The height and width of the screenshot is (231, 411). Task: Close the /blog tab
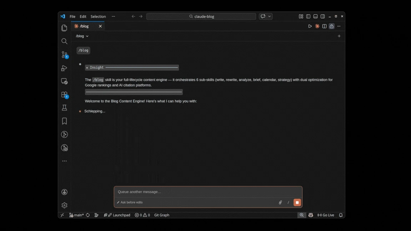pyautogui.click(x=100, y=26)
